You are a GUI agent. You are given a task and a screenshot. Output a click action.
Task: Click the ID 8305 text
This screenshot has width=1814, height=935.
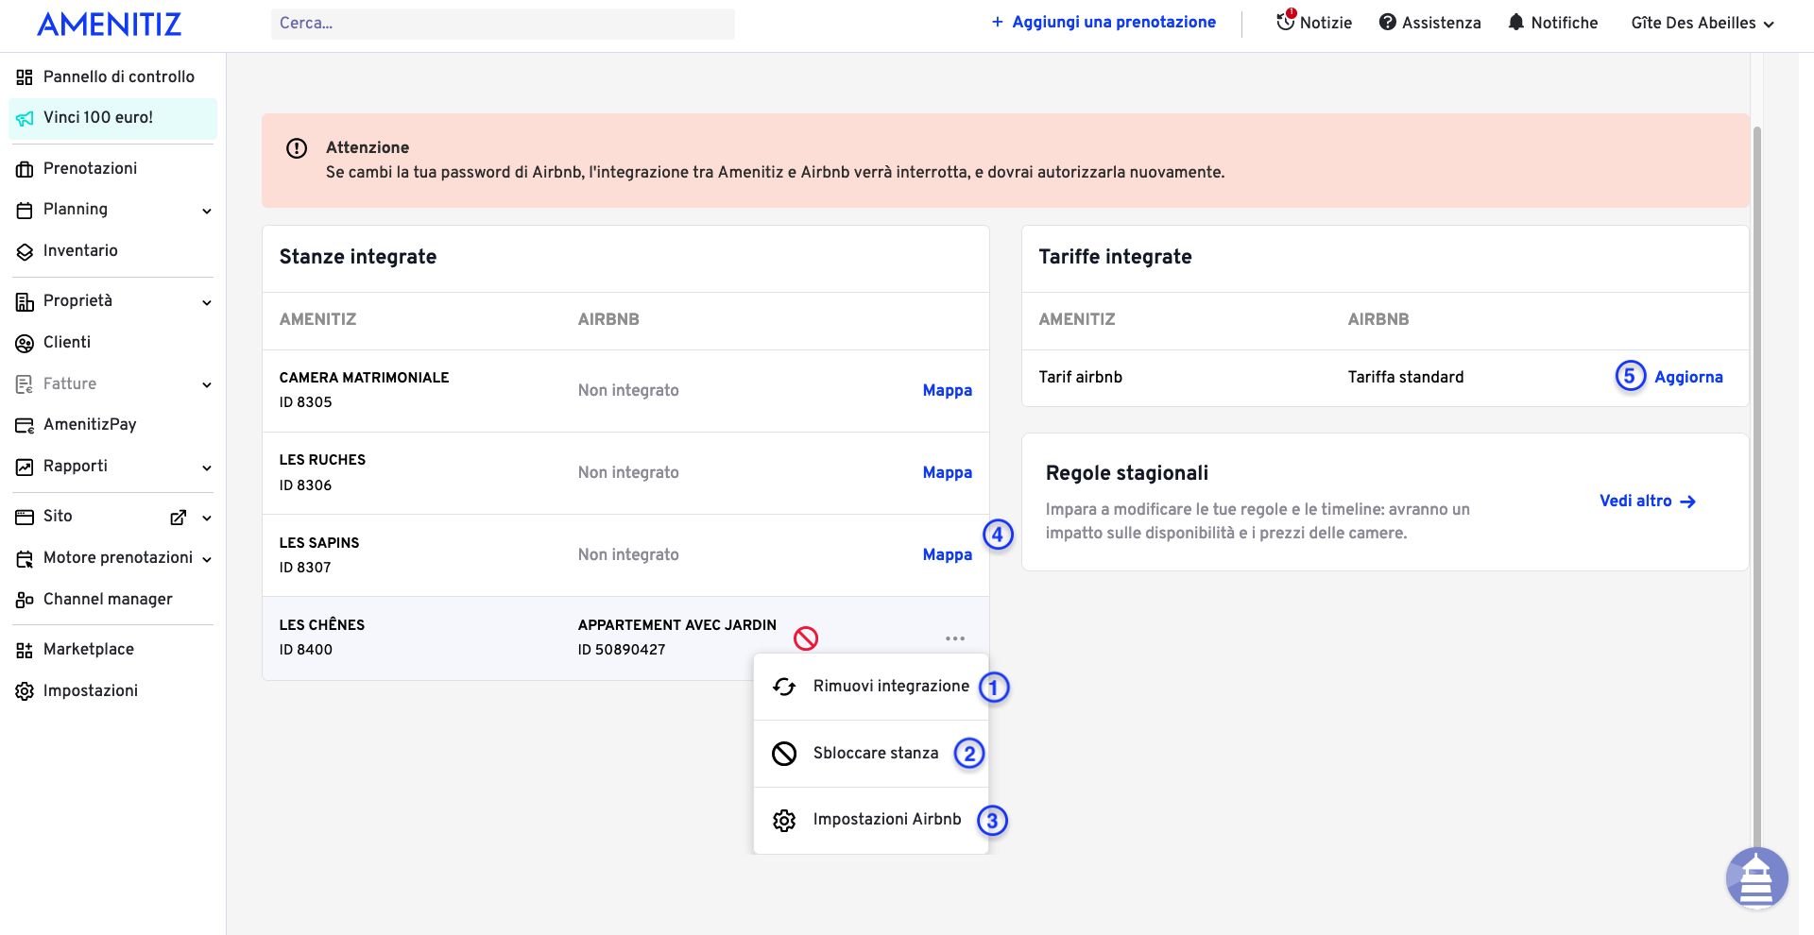[305, 402]
